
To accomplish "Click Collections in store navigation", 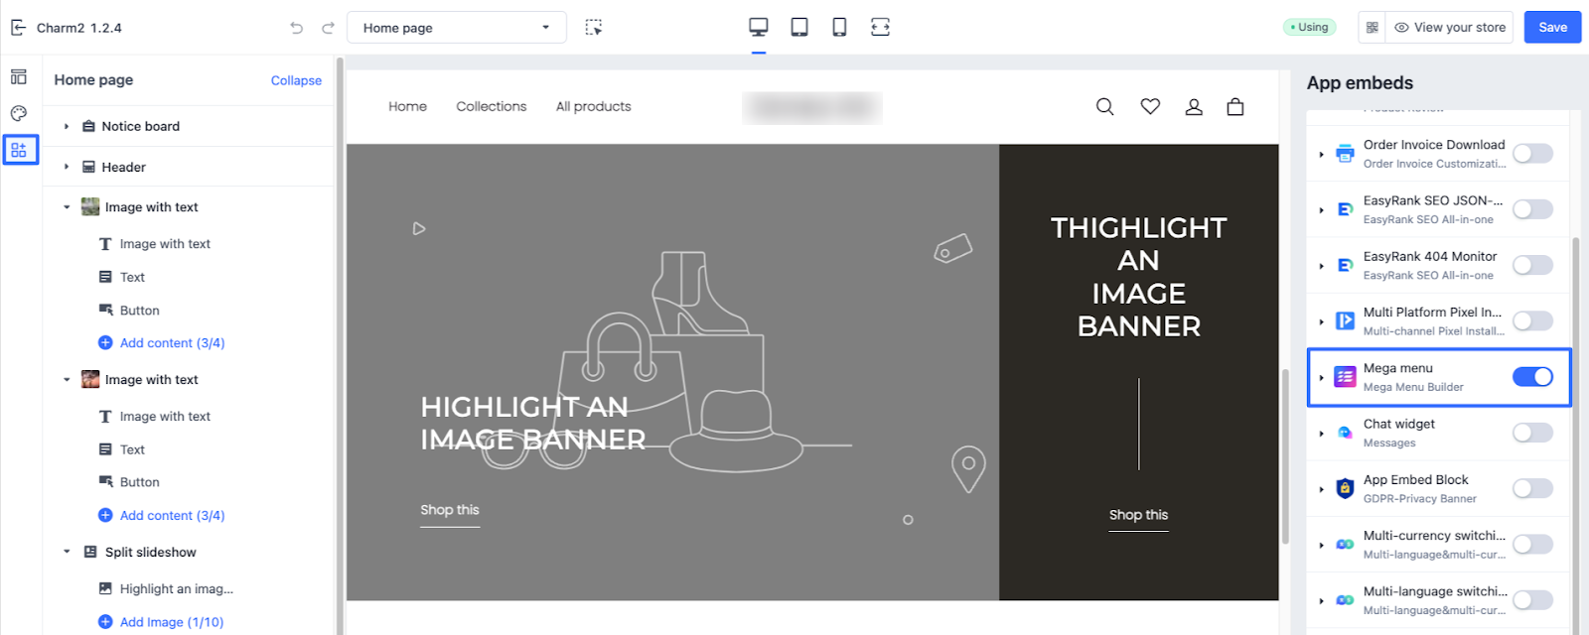I will 492,106.
